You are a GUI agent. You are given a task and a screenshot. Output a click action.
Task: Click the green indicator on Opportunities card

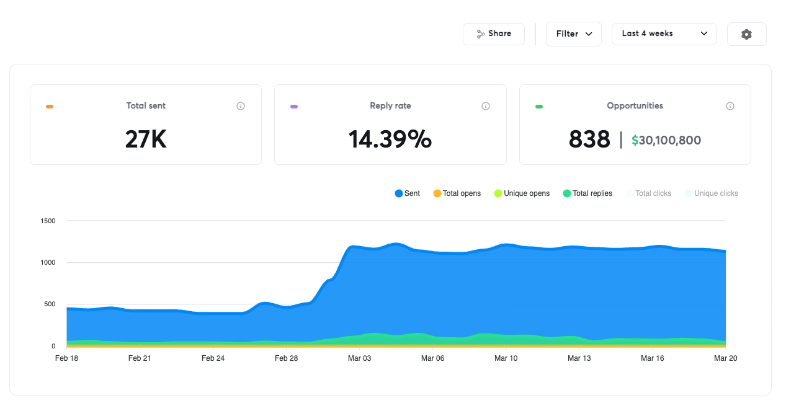(538, 105)
